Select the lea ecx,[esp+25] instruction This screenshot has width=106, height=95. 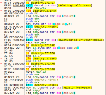(x=50, y=16)
